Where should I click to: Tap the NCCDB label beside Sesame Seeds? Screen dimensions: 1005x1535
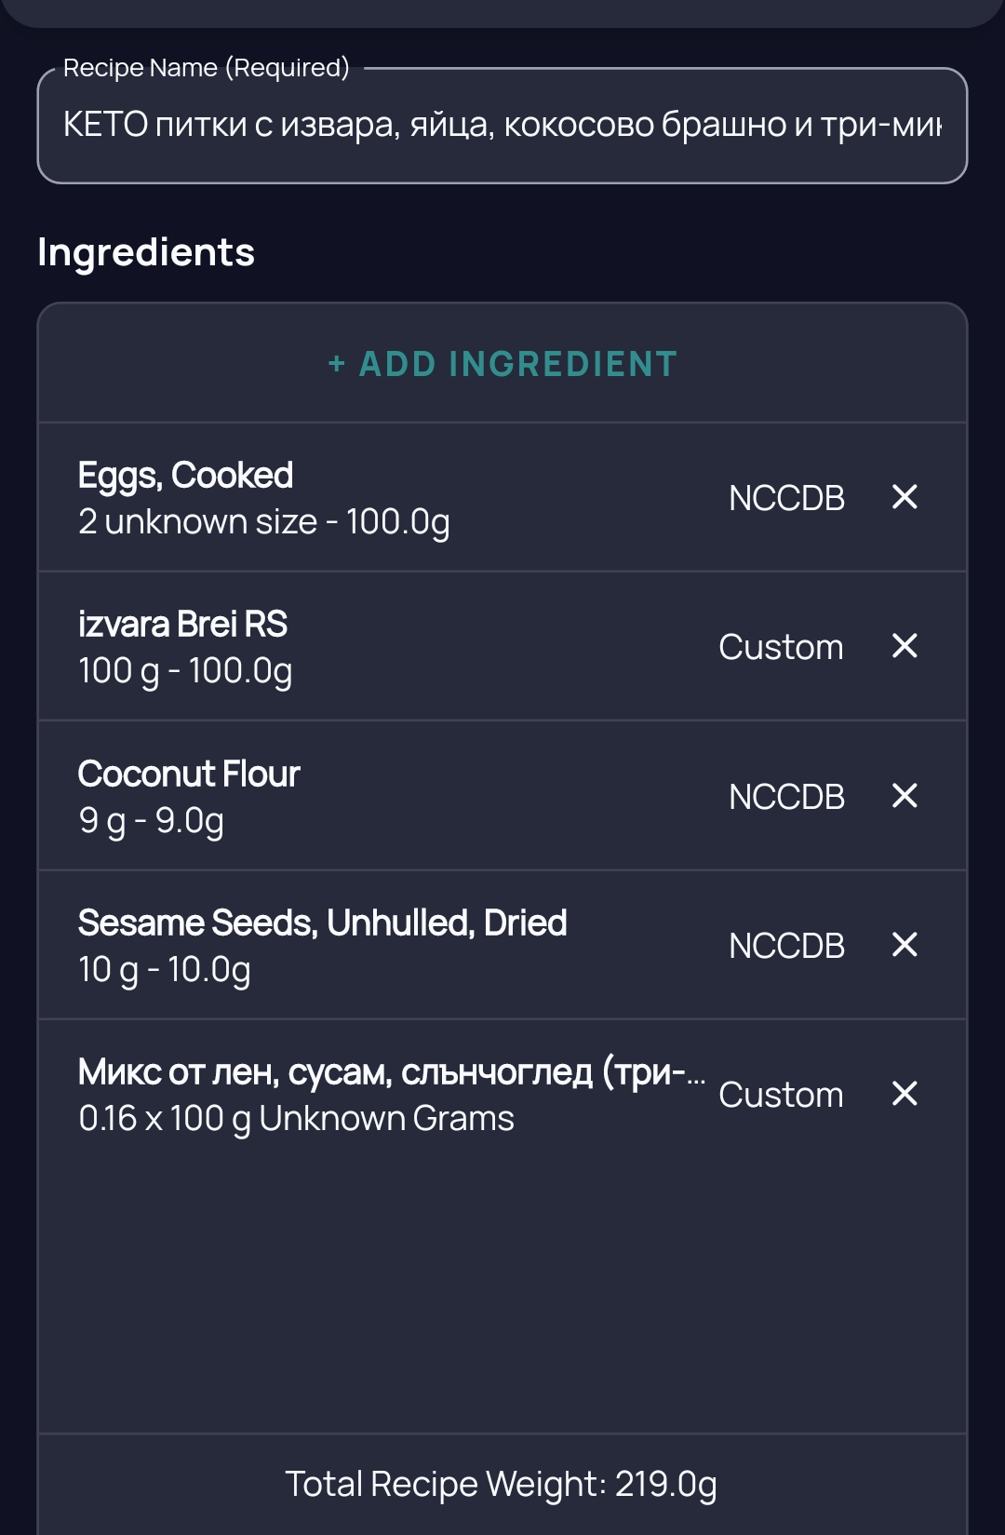point(786,946)
